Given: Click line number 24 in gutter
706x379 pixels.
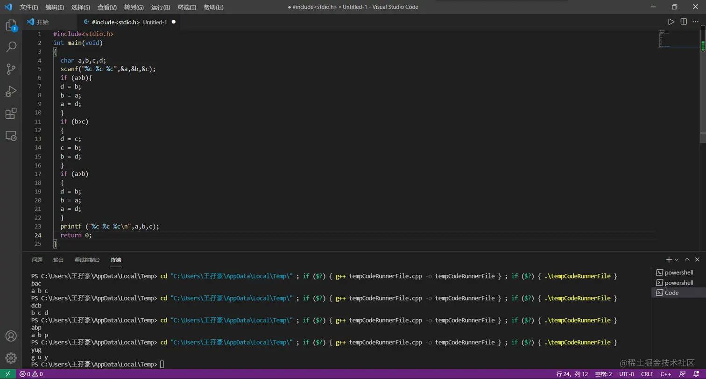Looking at the screenshot, I should tap(38, 235).
